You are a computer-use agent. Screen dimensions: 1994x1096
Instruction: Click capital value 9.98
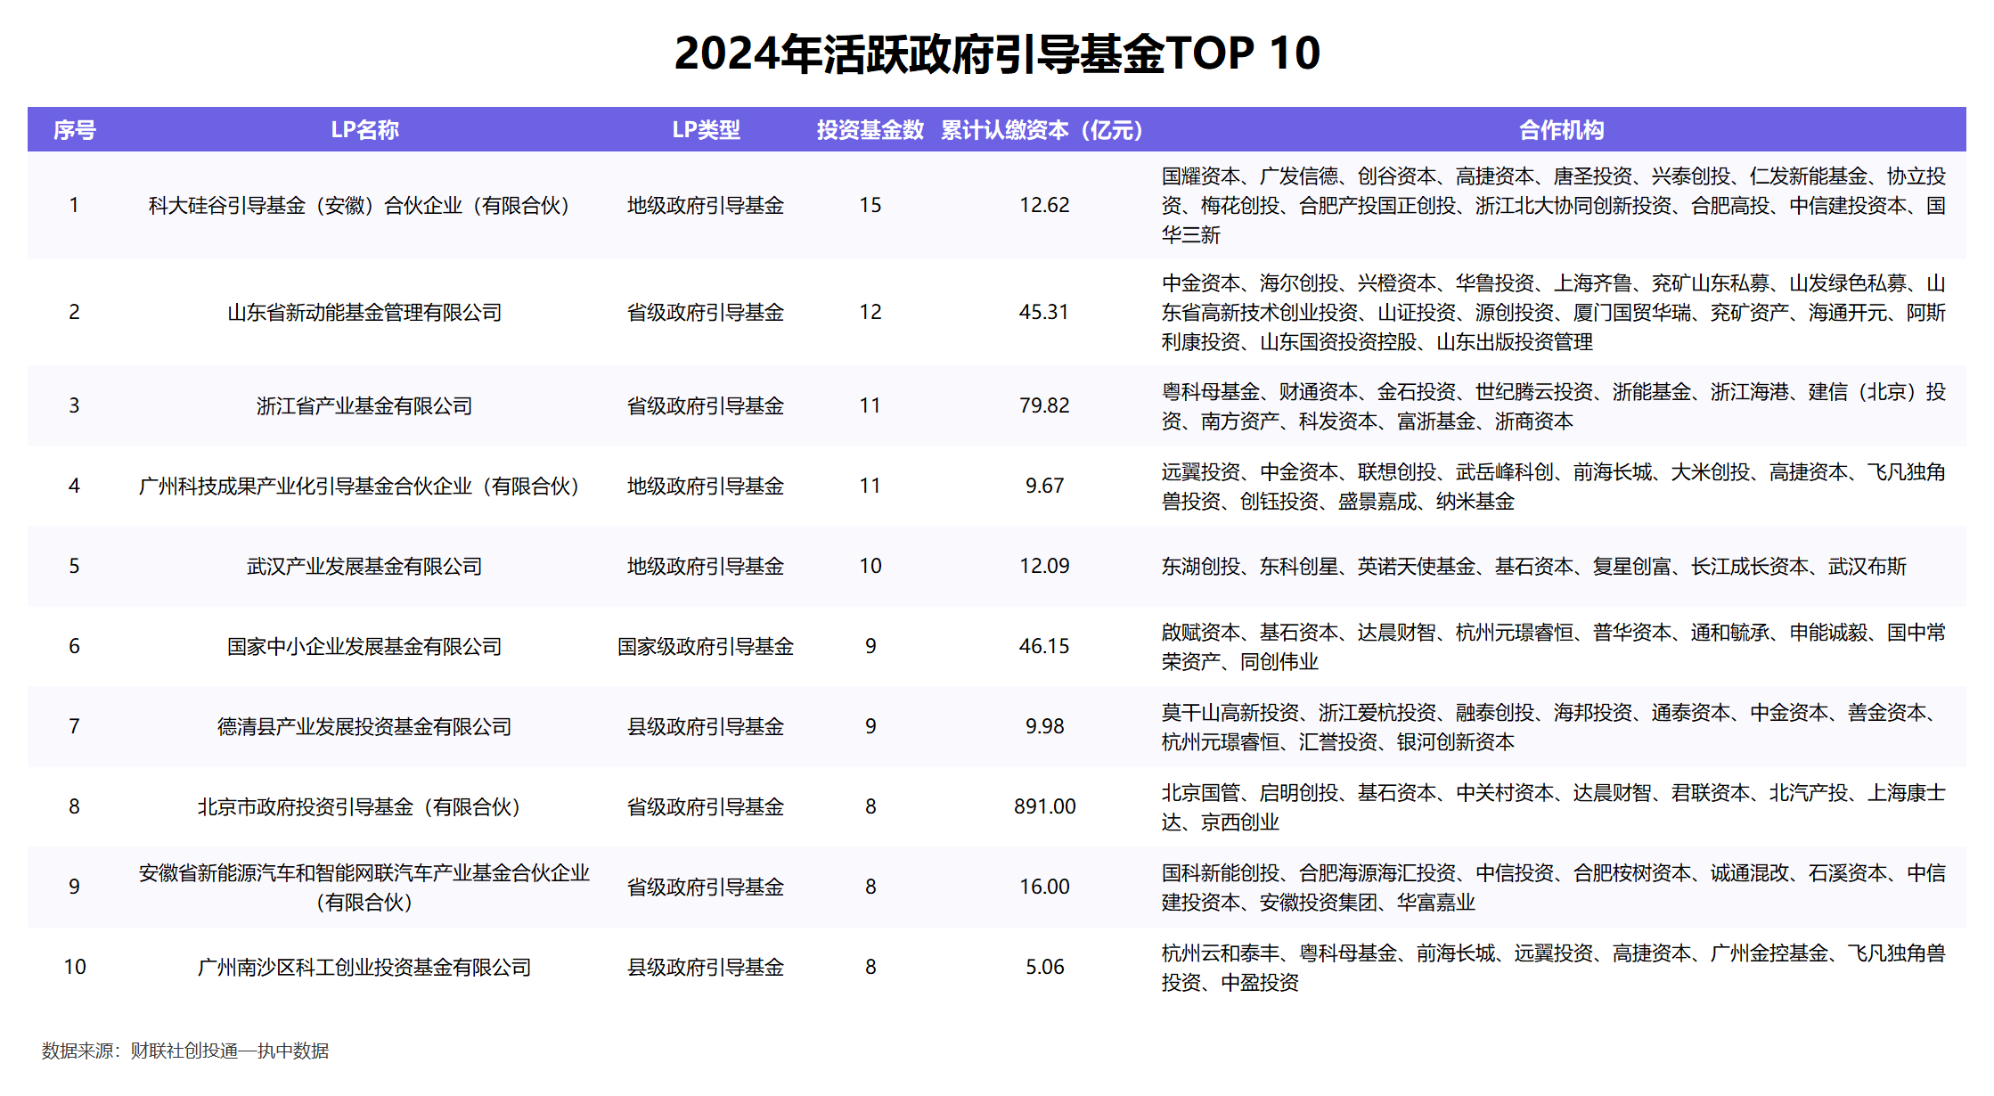point(1044,727)
